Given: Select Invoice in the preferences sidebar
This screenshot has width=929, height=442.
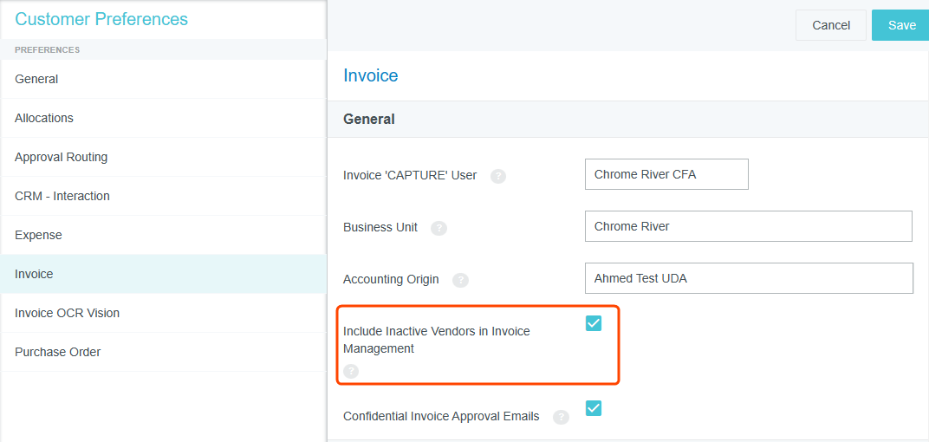Looking at the screenshot, I should coord(34,274).
